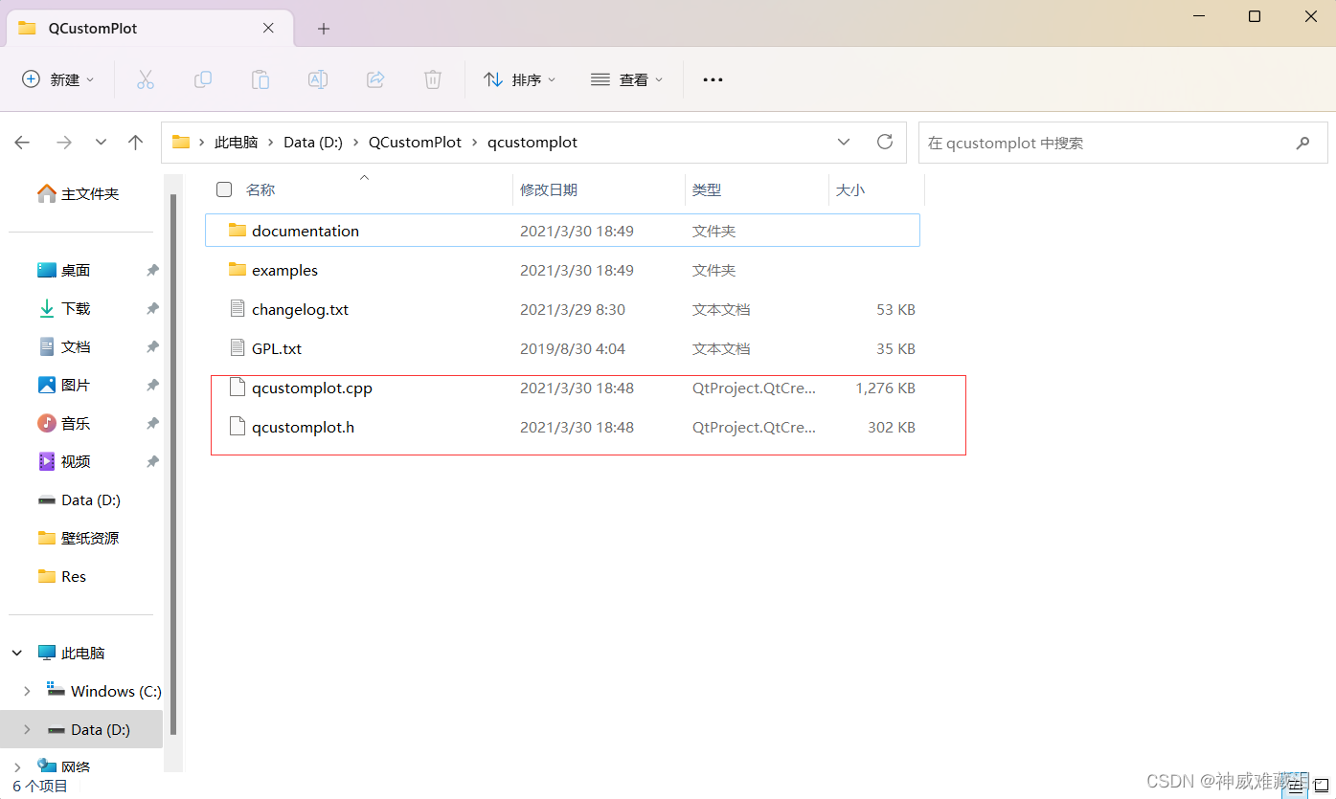Click the 53 KB size cell
Viewport: 1336px width, 799px height.
(x=895, y=310)
